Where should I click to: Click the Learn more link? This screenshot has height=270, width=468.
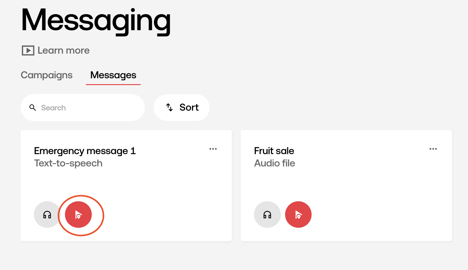(63, 50)
